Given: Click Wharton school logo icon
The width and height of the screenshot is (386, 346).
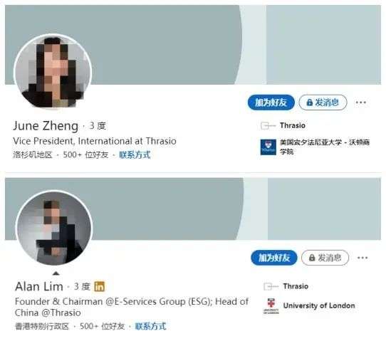Looking at the screenshot, I should (x=268, y=147).
